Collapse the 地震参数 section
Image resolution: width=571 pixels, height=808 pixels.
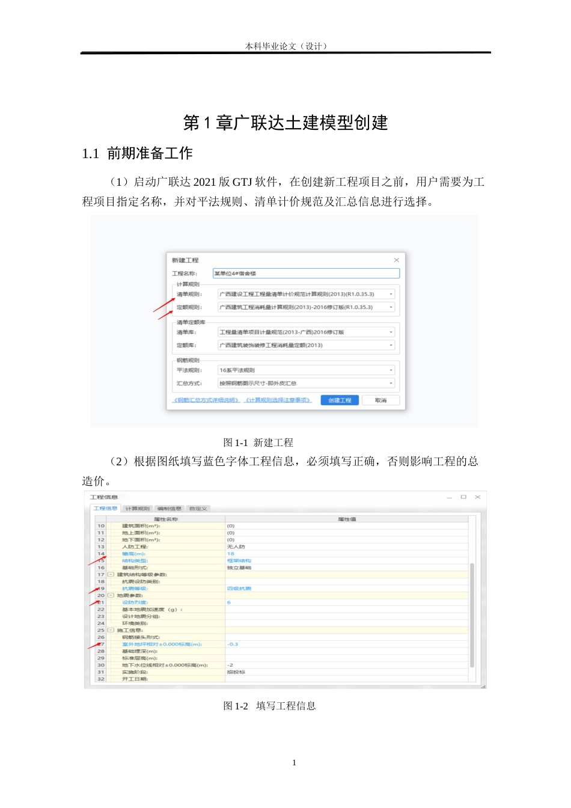[x=111, y=596]
